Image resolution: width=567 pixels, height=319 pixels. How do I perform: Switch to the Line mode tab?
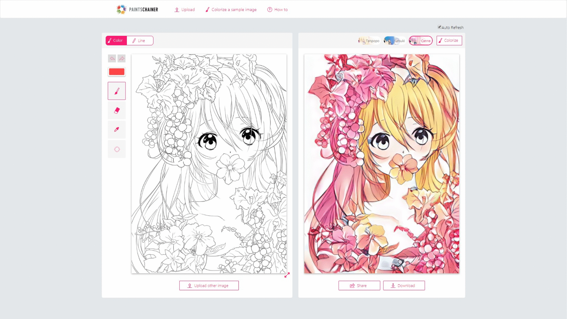coord(140,41)
